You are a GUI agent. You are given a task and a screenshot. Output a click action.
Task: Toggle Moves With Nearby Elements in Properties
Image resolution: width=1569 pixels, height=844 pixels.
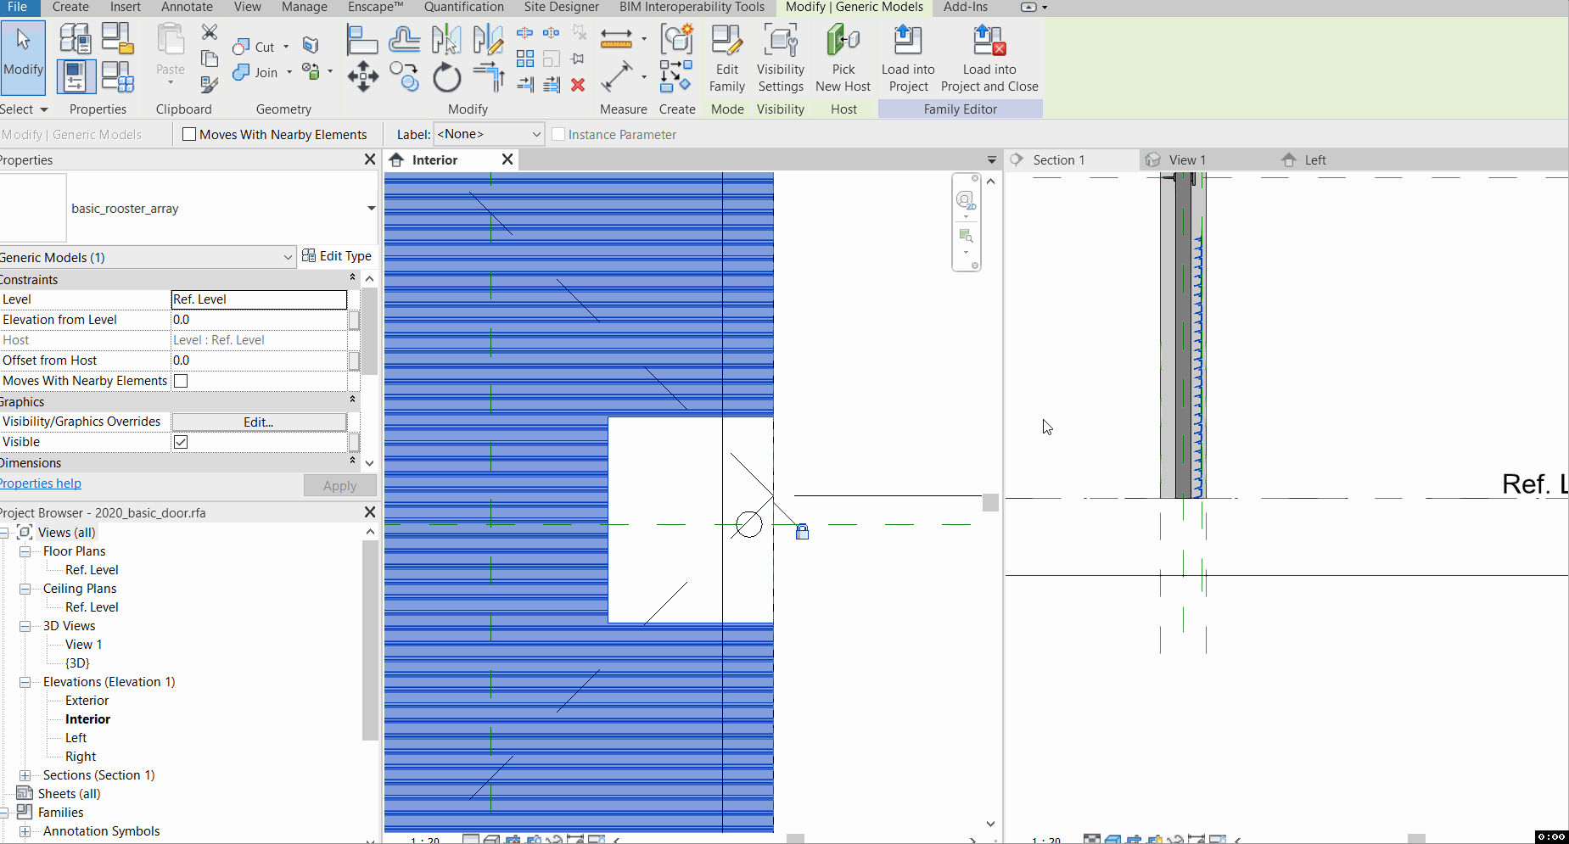(181, 381)
